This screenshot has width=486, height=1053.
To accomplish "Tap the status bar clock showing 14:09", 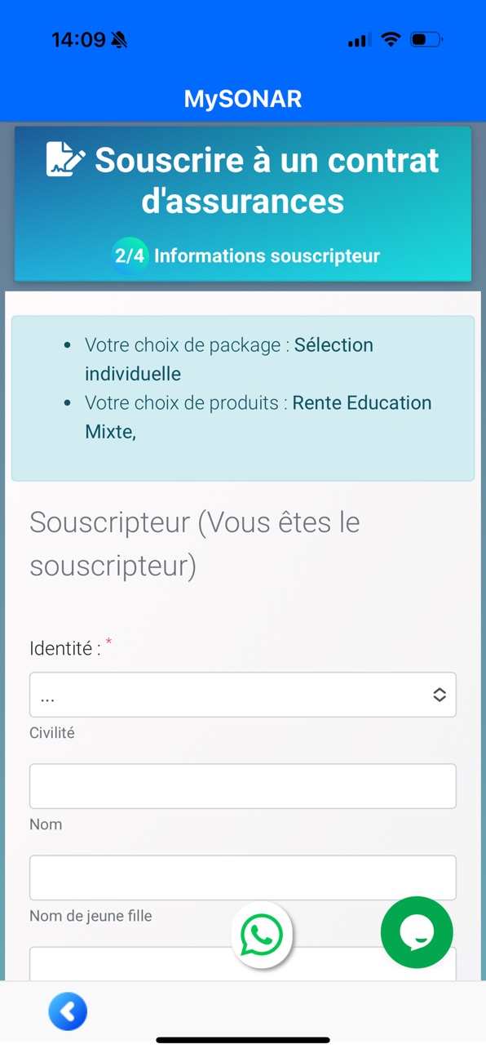I will point(78,39).
